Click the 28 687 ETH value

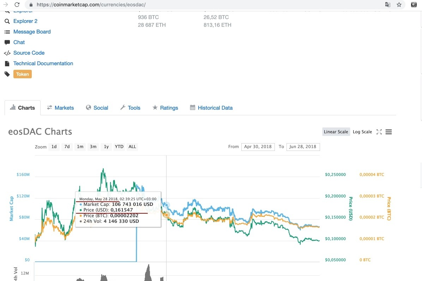tap(152, 25)
